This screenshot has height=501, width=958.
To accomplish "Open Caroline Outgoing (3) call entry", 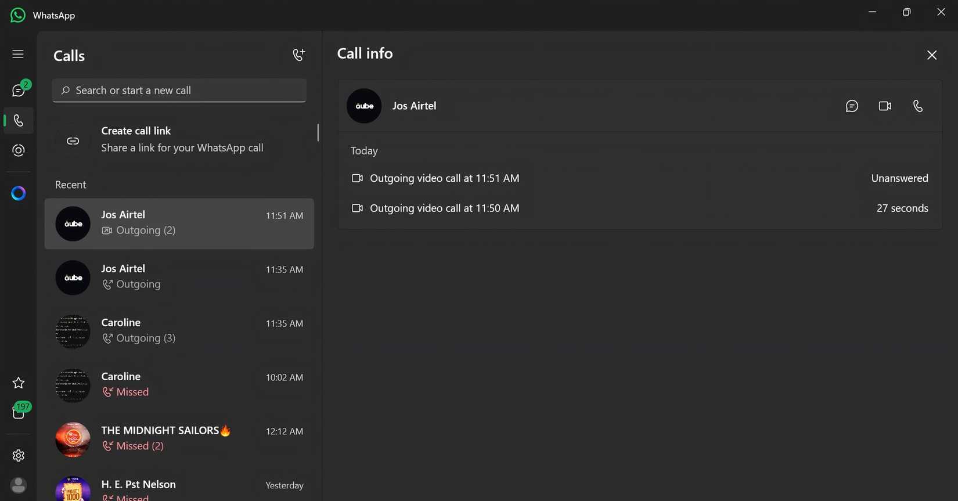I will 179,331.
